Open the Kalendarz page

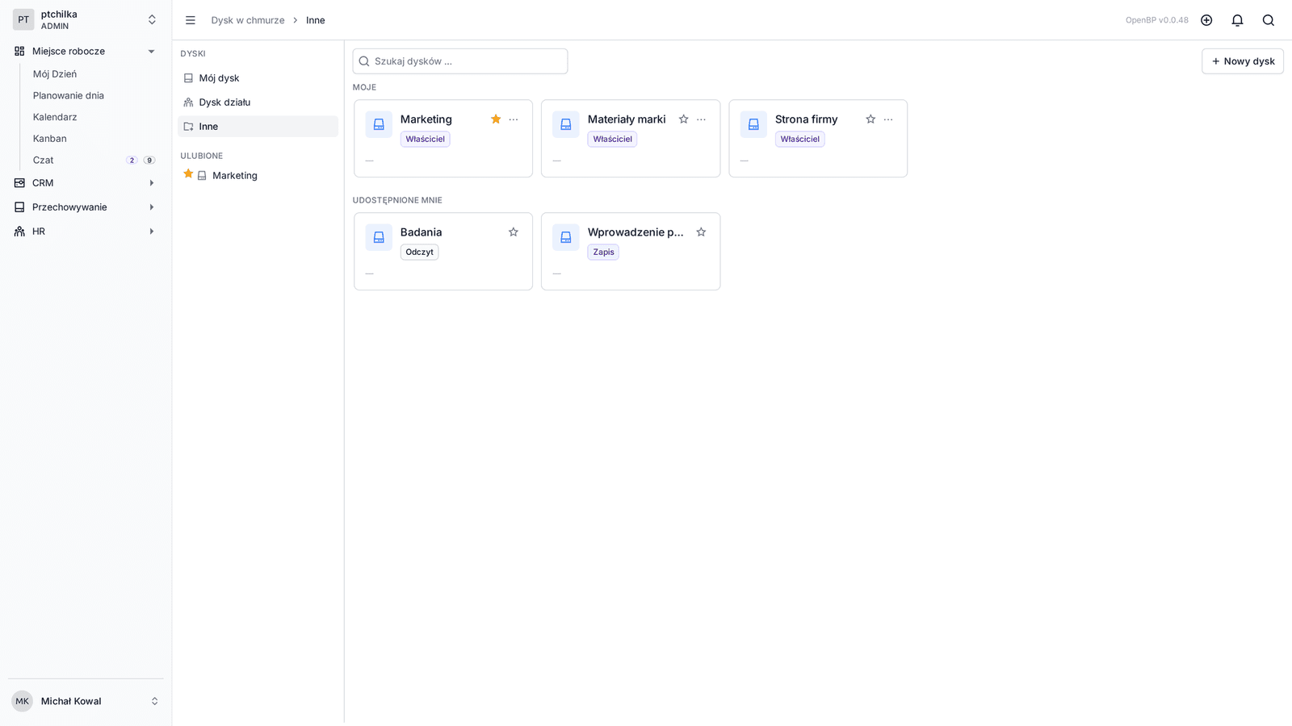[55, 117]
